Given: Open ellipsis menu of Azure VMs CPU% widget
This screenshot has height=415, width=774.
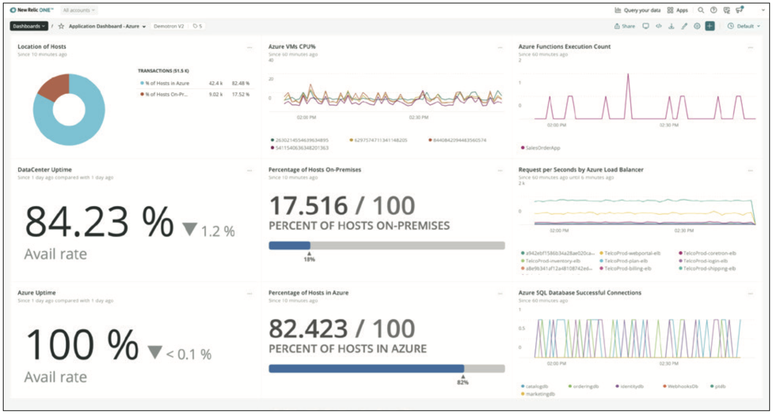Looking at the screenshot, I should click(500, 47).
